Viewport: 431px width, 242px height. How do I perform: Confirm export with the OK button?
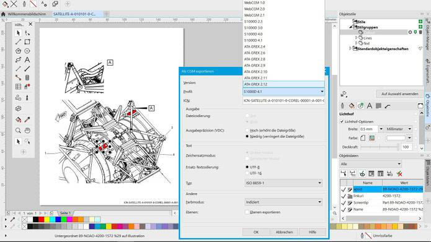tap(256, 232)
